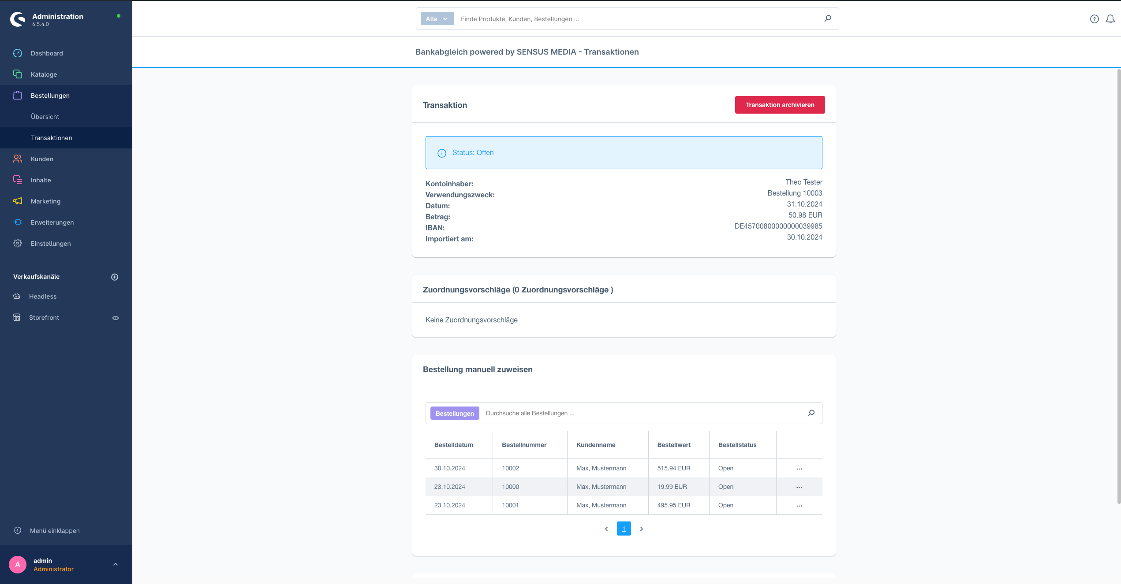Screen dimensions: 1121x584
Task: Open Transaktionen under Bestellungen menu
Action: pos(51,137)
